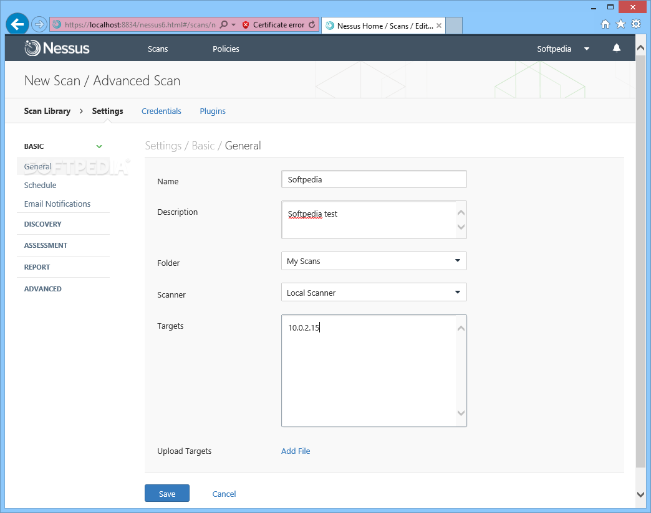Open the Scanner dropdown Local Scanner
The width and height of the screenshot is (651, 513).
tap(374, 293)
